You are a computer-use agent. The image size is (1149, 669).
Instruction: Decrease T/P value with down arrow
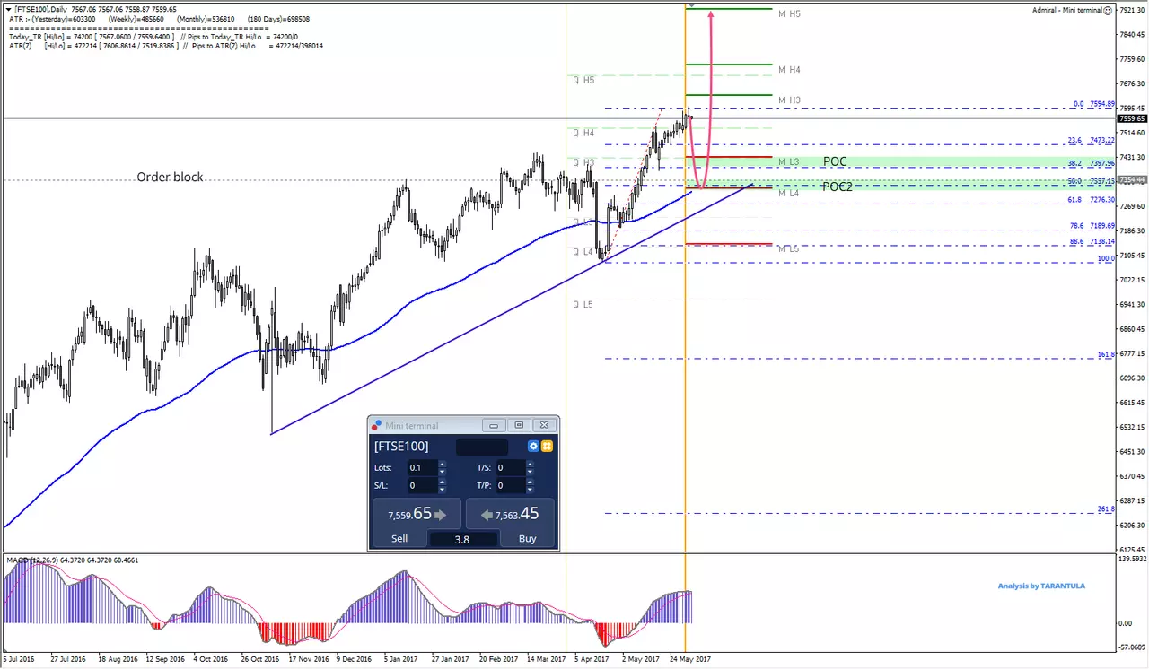[530, 490]
